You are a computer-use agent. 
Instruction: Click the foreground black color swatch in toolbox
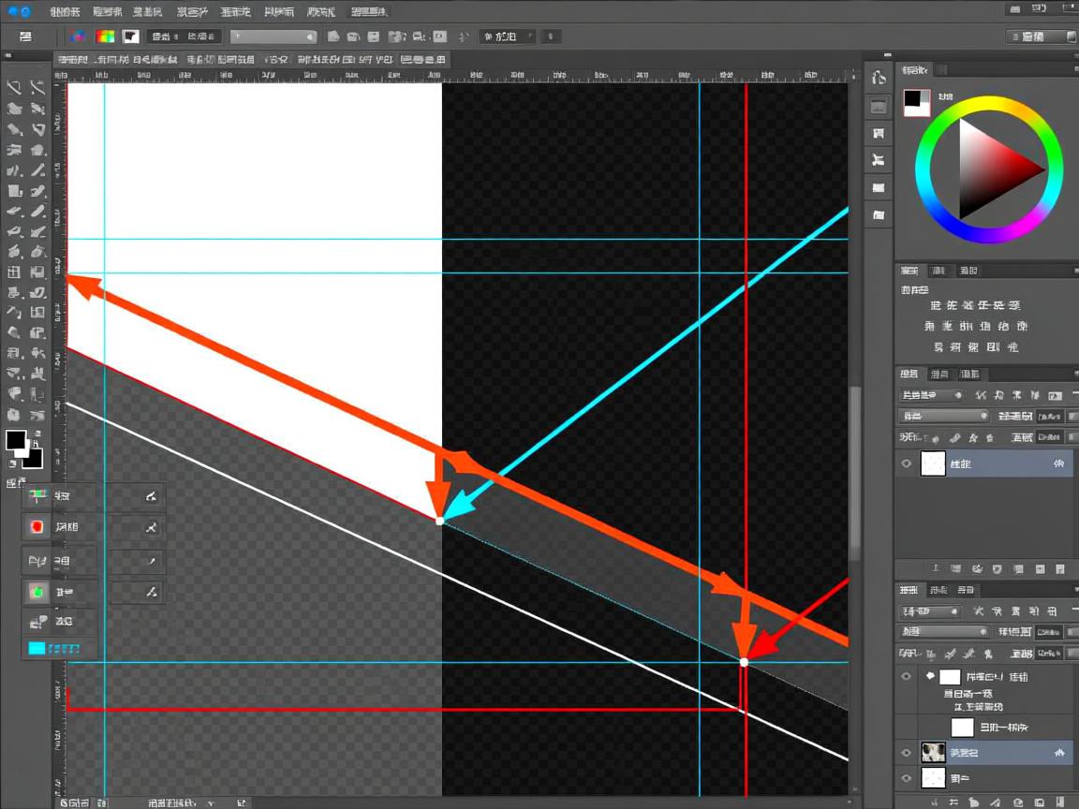16,440
